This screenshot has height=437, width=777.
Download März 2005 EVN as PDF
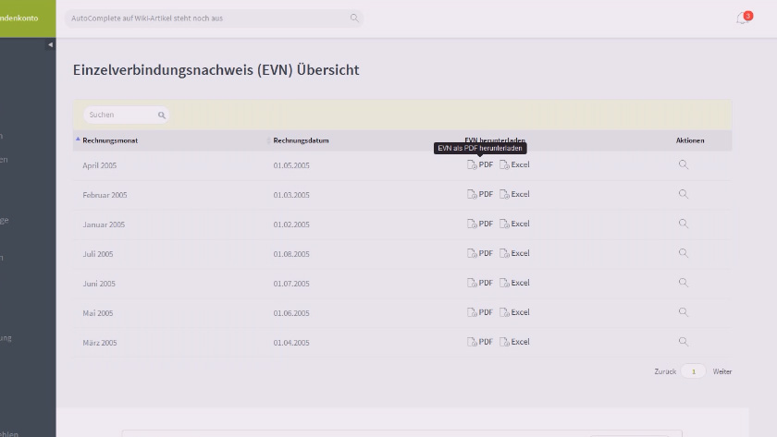tap(480, 342)
